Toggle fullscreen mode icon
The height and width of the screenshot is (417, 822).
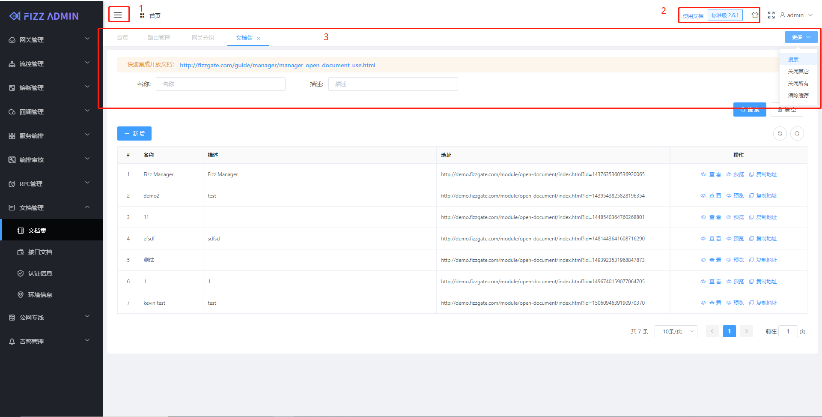coord(771,15)
